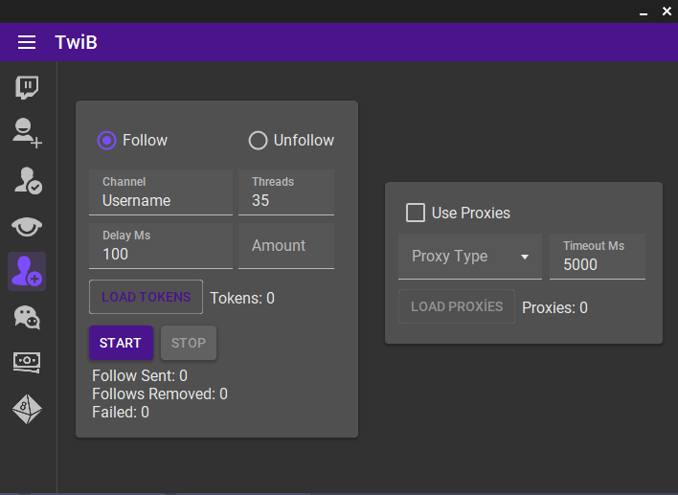
Task: Open the dice sidebar icon
Action: 27,409
